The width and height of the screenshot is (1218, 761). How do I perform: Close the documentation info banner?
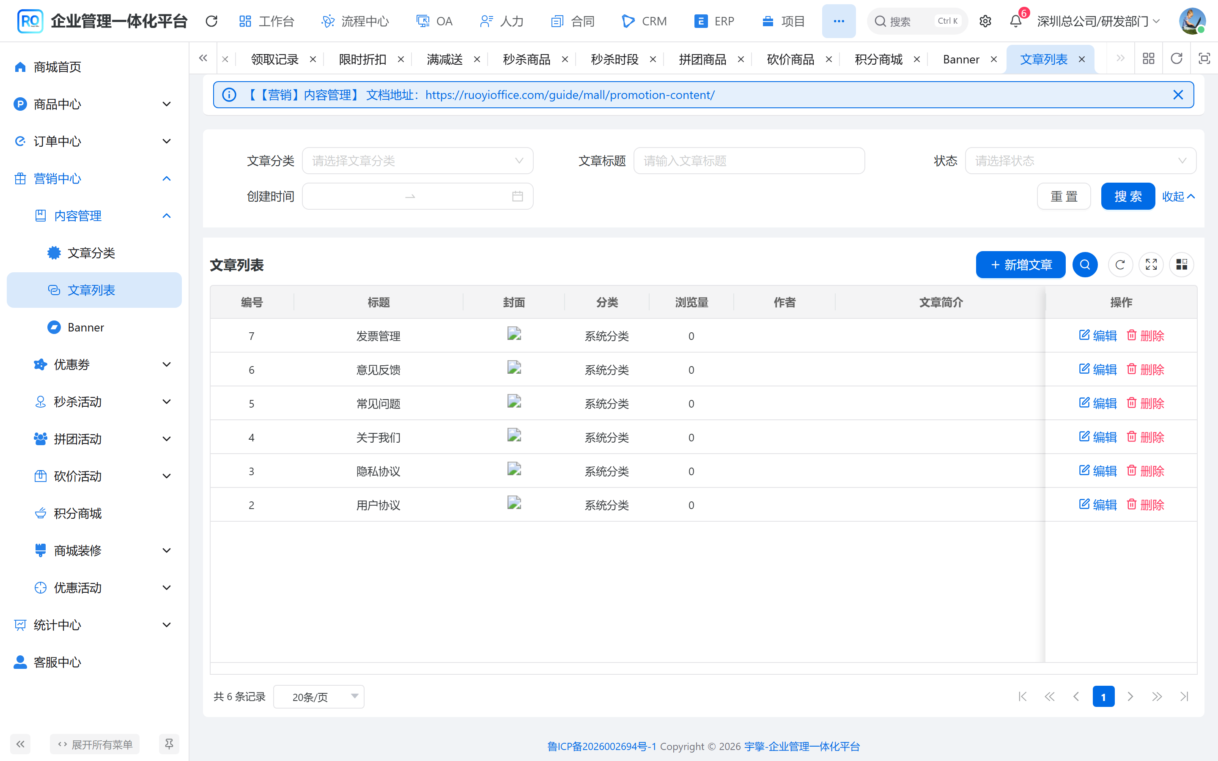(x=1178, y=95)
